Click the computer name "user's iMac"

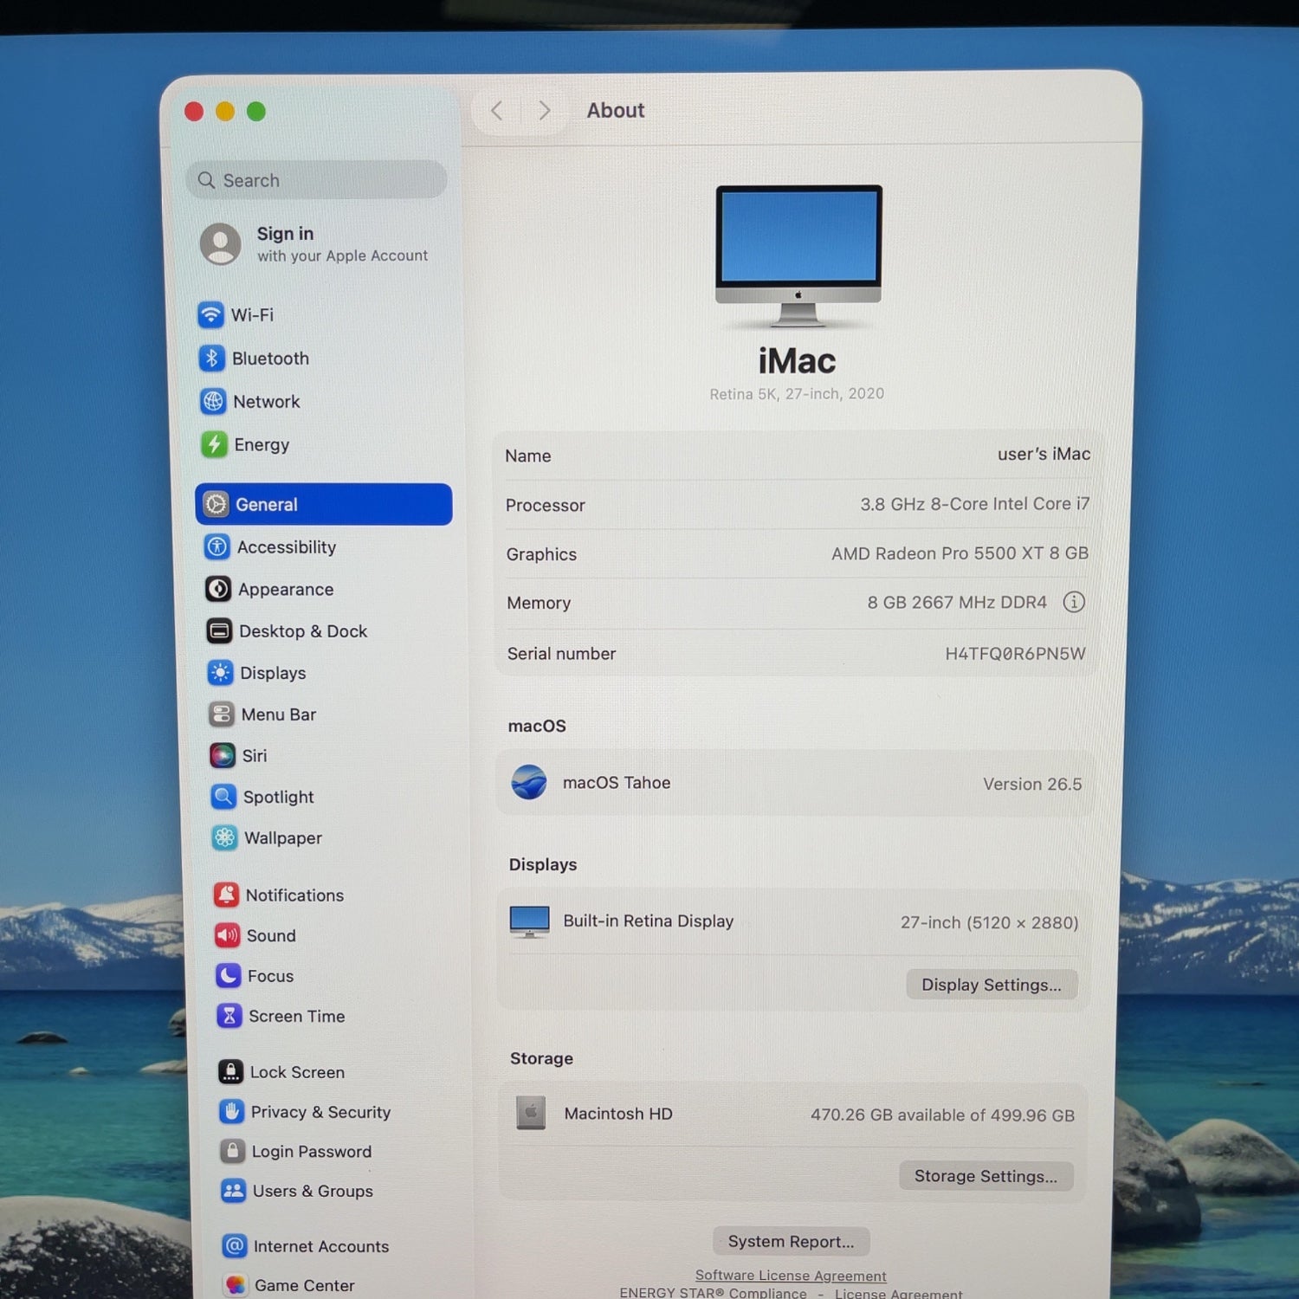(1044, 454)
